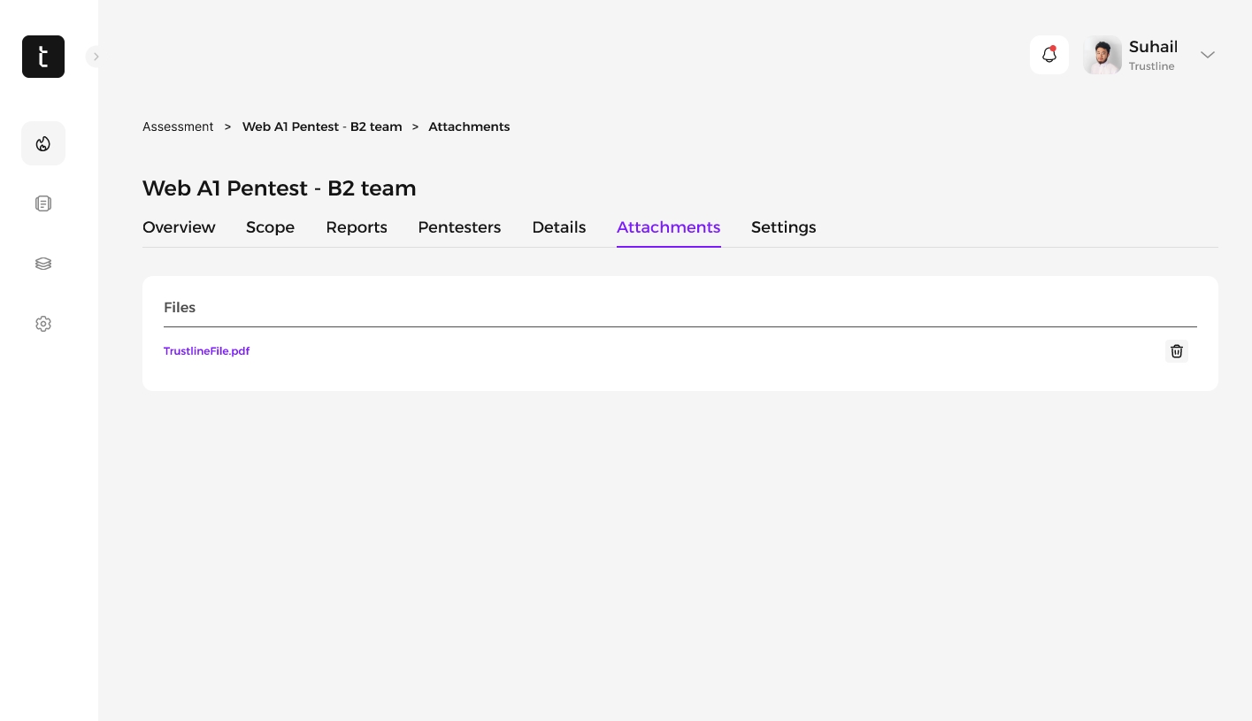Download the TrustlineFile.pdf link

(206, 351)
